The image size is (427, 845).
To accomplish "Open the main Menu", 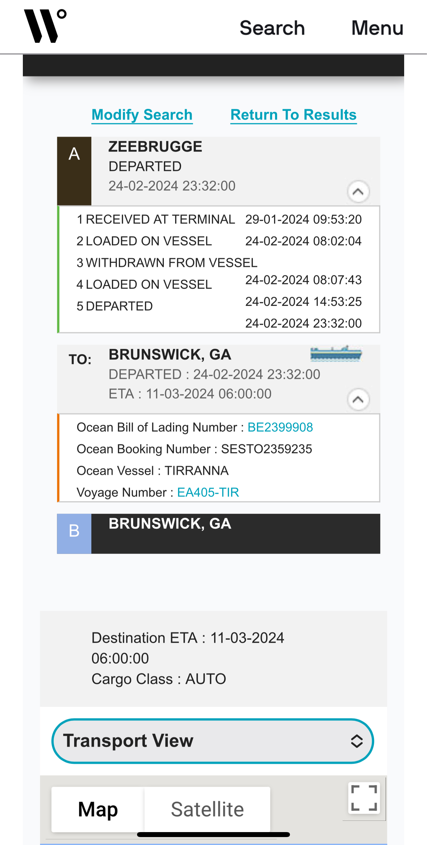I will tap(377, 28).
